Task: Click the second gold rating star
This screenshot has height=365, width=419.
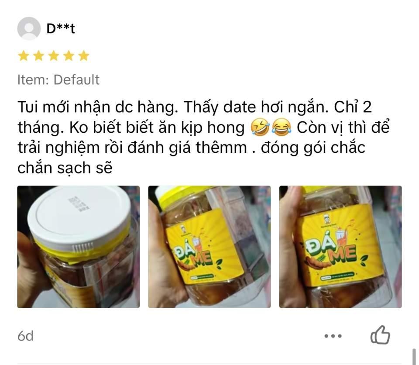Action: click(38, 55)
